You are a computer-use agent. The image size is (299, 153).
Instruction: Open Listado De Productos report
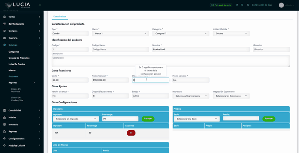click(16, 90)
